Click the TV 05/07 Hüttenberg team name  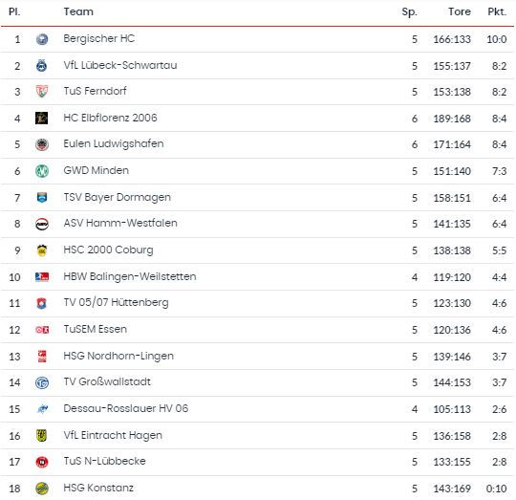(x=116, y=302)
